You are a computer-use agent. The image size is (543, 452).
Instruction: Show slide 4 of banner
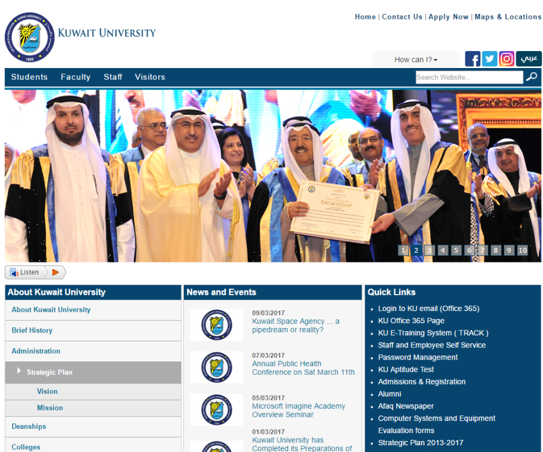tap(442, 250)
